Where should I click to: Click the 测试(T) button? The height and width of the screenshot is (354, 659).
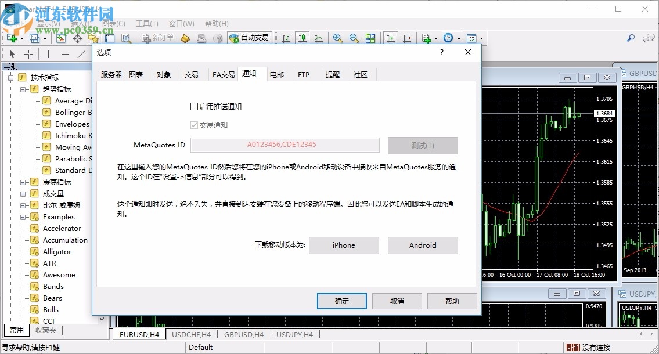coord(423,145)
